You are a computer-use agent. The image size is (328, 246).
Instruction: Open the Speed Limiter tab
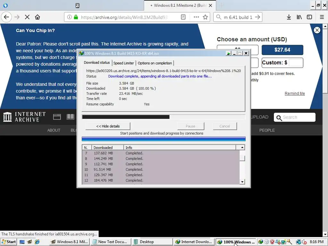pyautogui.click(x=124, y=63)
